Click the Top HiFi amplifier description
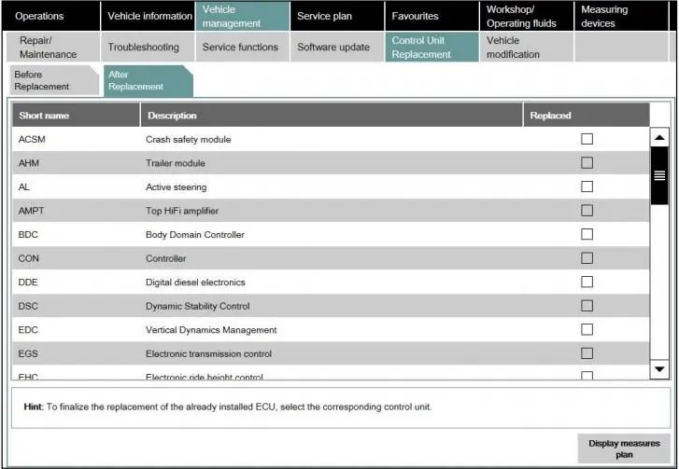 182,211
